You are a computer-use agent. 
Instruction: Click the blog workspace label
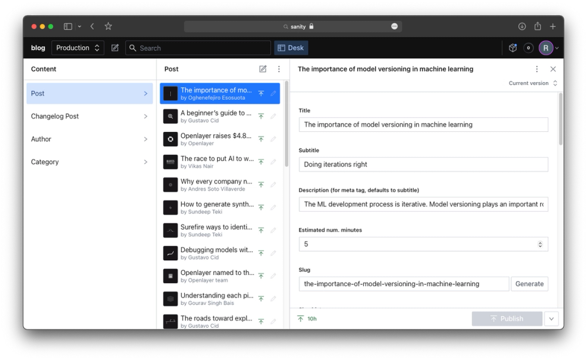click(38, 47)
